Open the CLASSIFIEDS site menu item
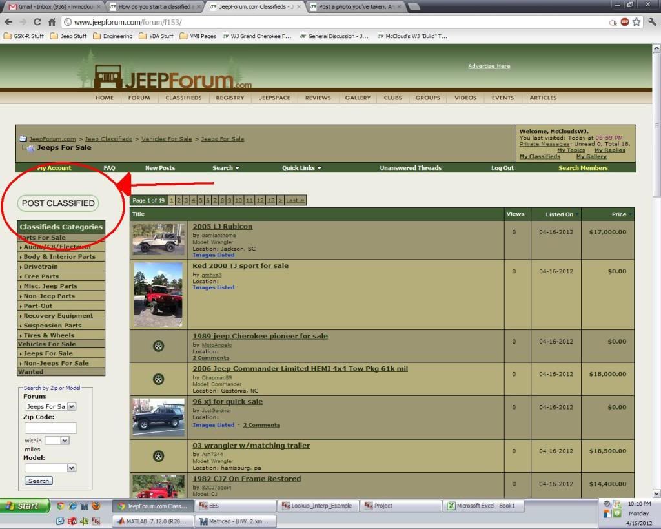The height and width of the screenshot is (529, 661). point(184,98)
